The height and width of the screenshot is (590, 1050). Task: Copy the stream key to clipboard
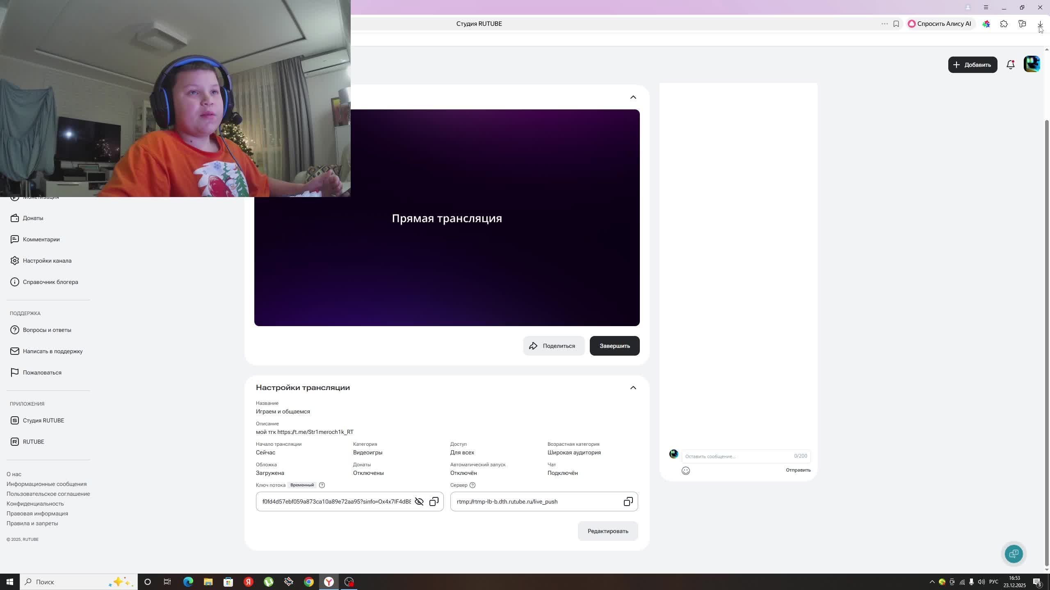click(x=434, y=501)
